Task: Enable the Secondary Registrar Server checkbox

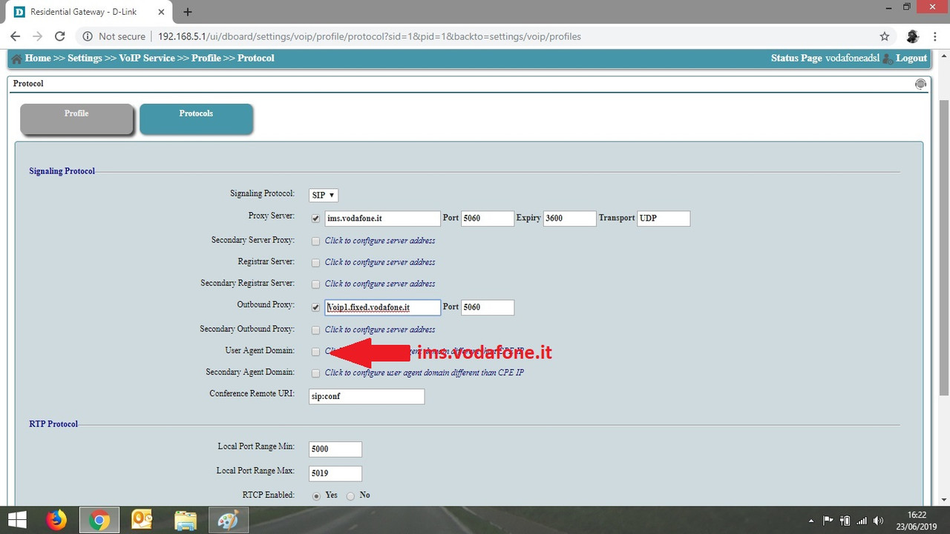Action: [x=316, y=284]
